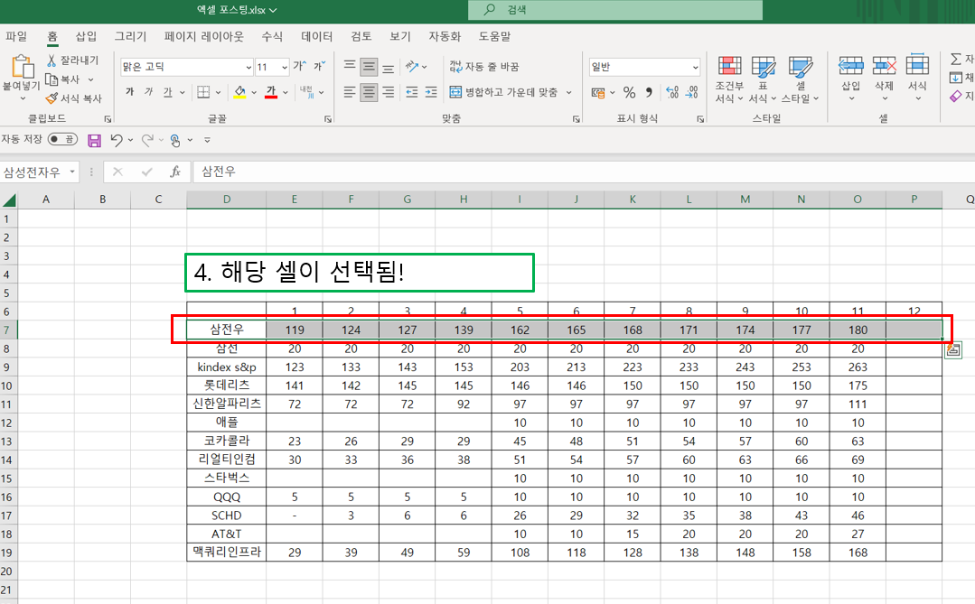Click the Undo arrow
This screenshot has width=975, height=604.
pyautogui.click(x=117, y=140)
